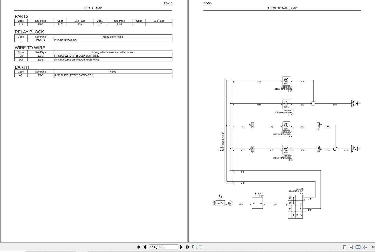Click the ENGINE ROOM R/B cell

pyautogui.click(x=113, y=40)
